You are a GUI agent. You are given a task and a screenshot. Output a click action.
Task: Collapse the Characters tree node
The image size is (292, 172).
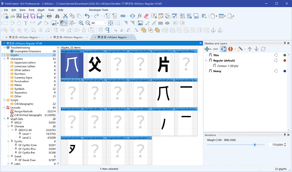(x=4, y=59)
